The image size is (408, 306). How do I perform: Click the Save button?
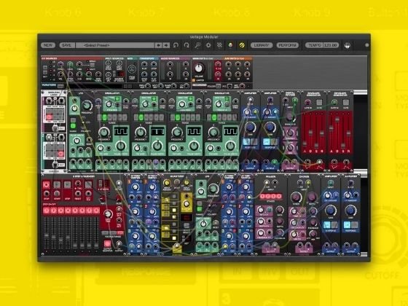pos(67,45)
